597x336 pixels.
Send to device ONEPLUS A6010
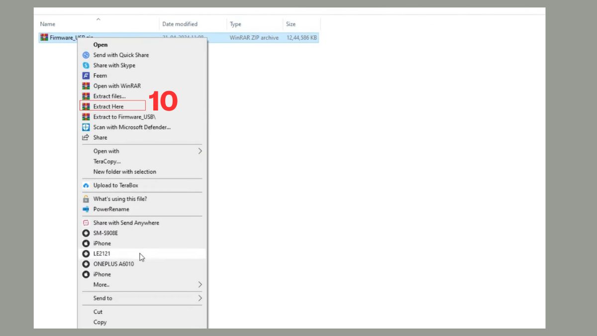coord(113,264)
